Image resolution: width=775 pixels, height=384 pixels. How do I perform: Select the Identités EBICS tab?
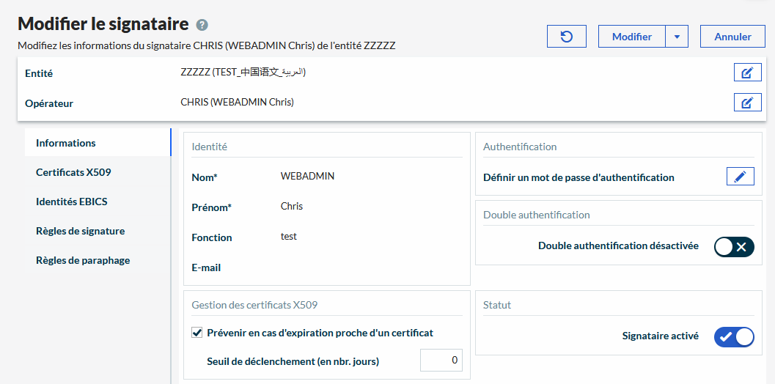click(72, 202)
